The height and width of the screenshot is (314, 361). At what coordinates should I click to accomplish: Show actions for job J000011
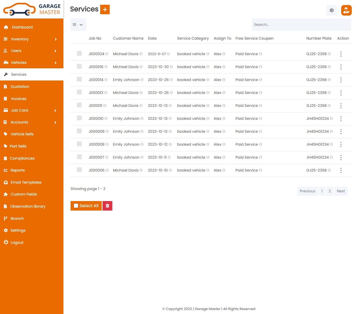coord(341,106)
